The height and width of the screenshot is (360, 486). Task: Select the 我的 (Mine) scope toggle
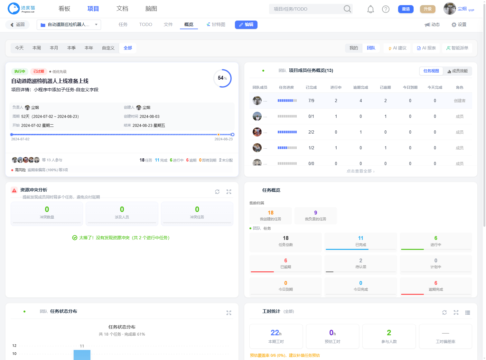tap(354, 48)
